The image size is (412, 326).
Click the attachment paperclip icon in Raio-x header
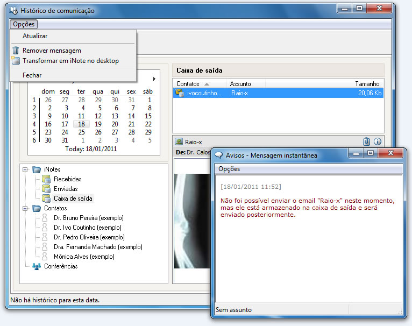click(x=366, y=141)
